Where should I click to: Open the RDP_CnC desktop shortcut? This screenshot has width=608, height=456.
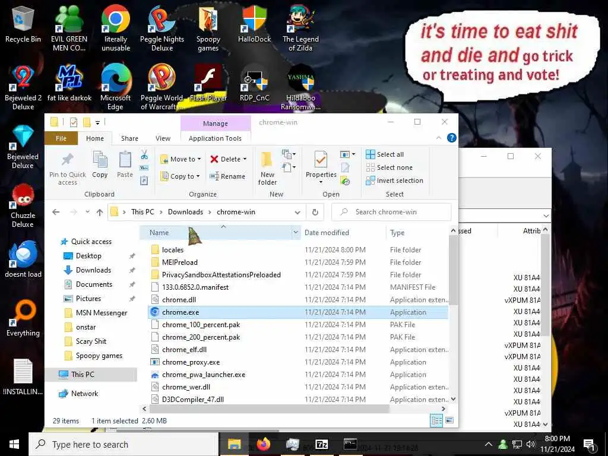click(x=254, y=83)
